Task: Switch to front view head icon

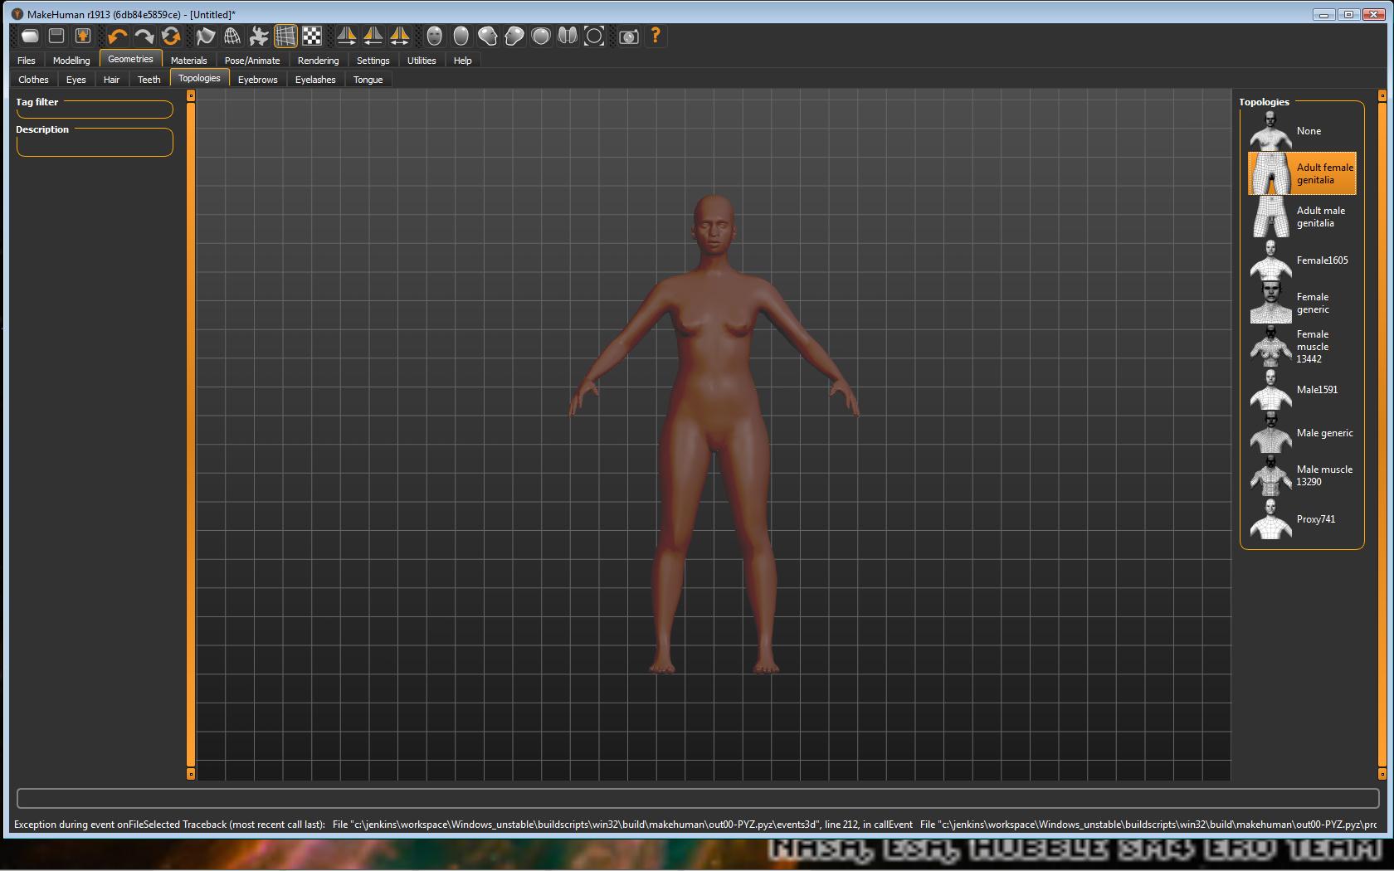Action: [x=435, y=36]
